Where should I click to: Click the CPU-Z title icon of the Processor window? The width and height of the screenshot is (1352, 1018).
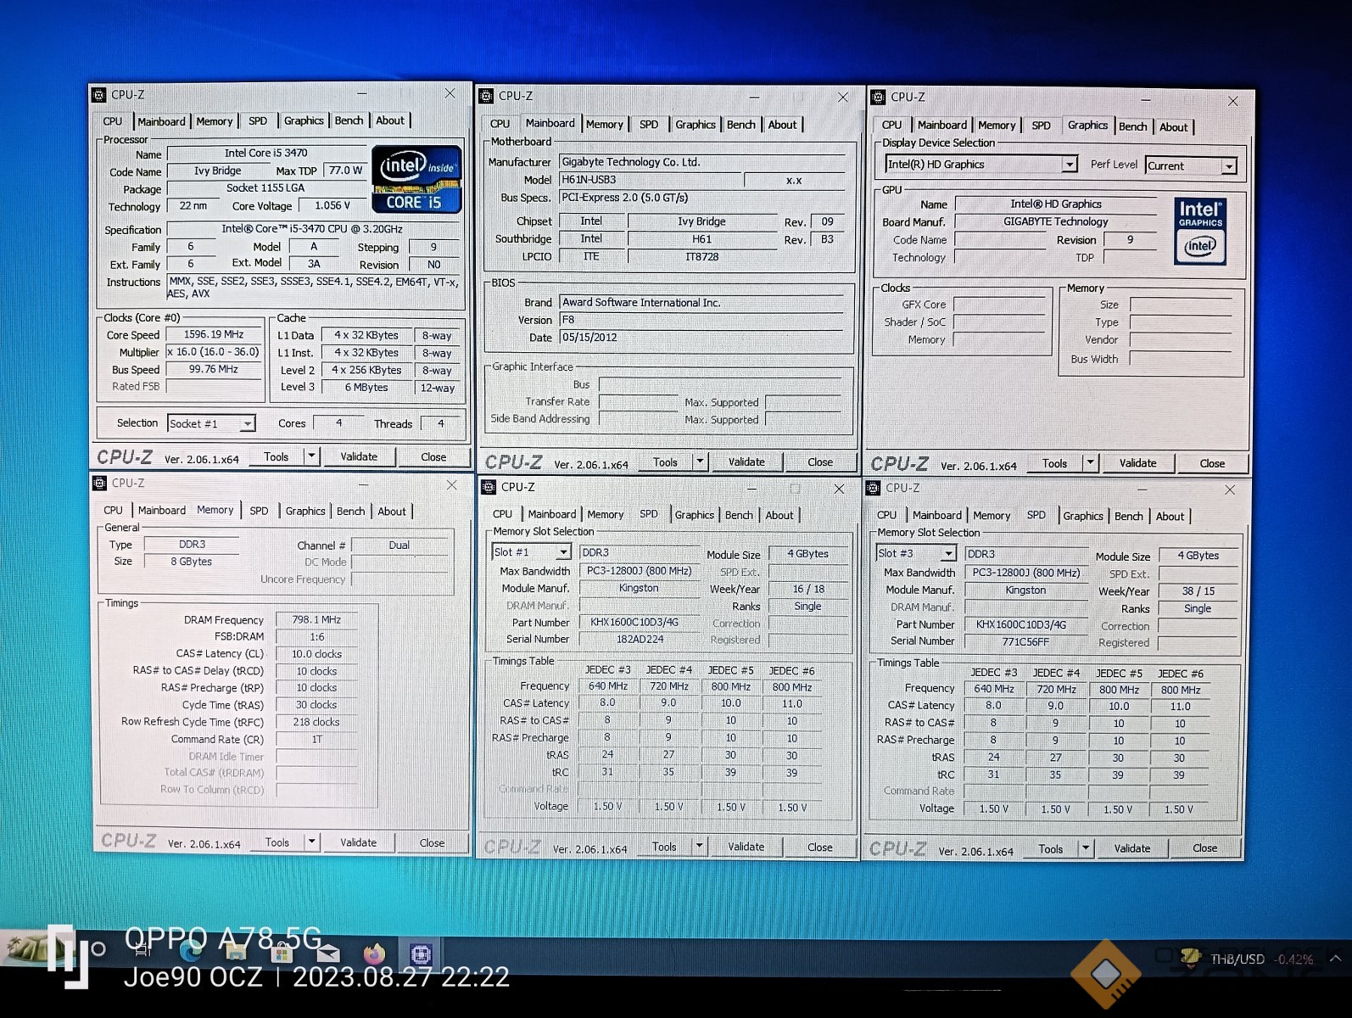99,95
